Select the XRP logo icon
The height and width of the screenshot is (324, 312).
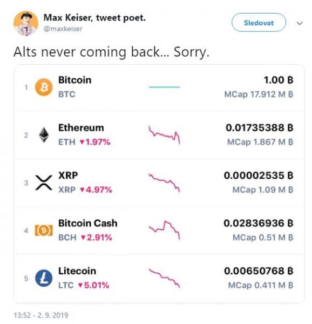point(44,183)
